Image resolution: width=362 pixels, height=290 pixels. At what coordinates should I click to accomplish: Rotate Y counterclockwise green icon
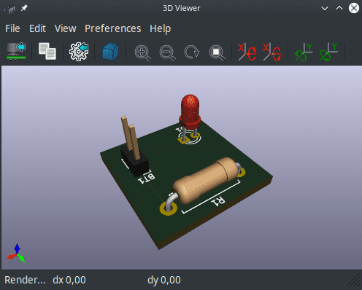pyautogui.click(x=328, y=52)
